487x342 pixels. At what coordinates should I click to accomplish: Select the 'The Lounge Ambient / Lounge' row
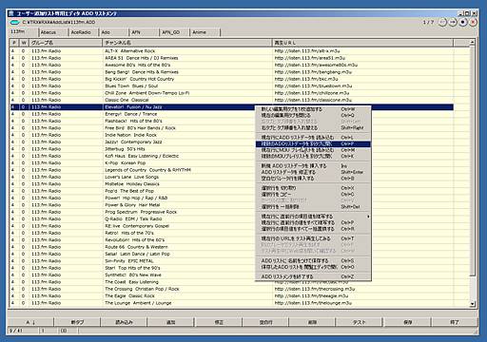coord(231,303)
